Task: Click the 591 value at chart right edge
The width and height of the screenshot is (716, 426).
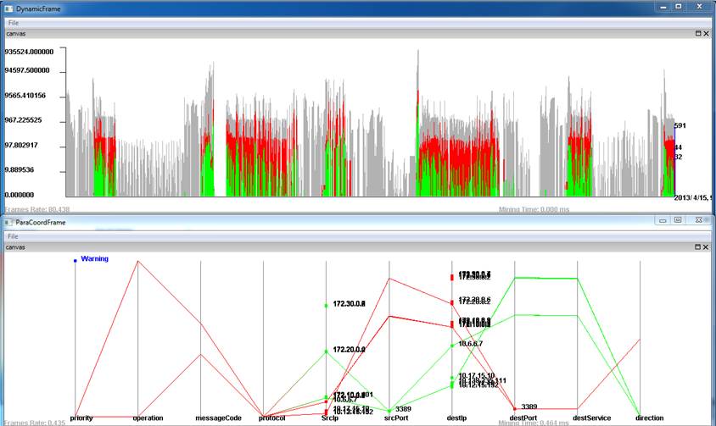Action: [680, 125]
